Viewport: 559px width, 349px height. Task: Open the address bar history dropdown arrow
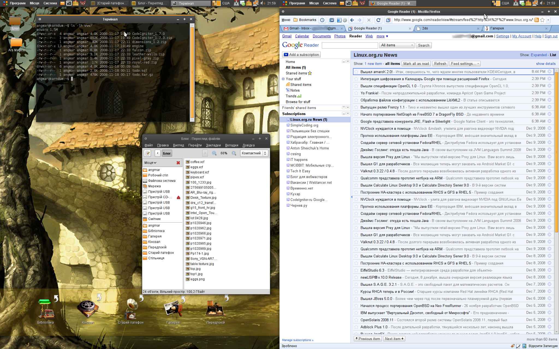click(548, 20)
